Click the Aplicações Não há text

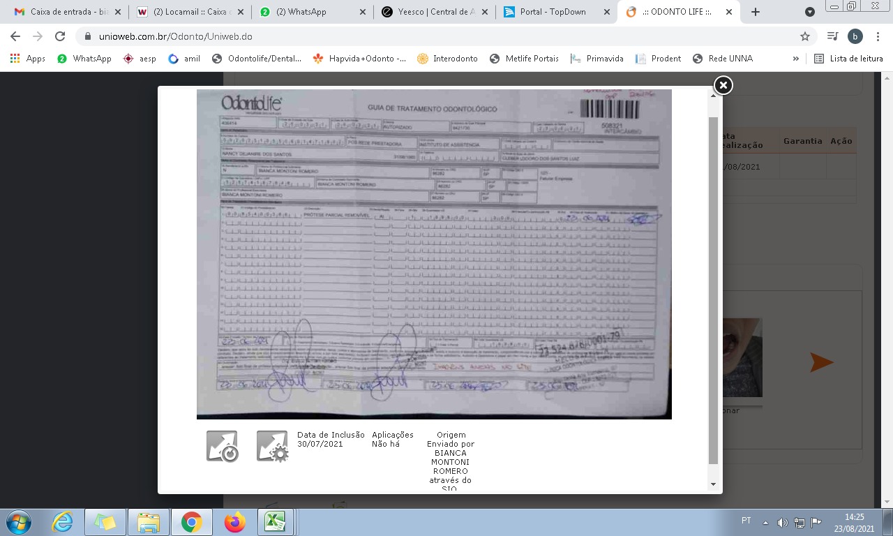click(x=393, y=440)
